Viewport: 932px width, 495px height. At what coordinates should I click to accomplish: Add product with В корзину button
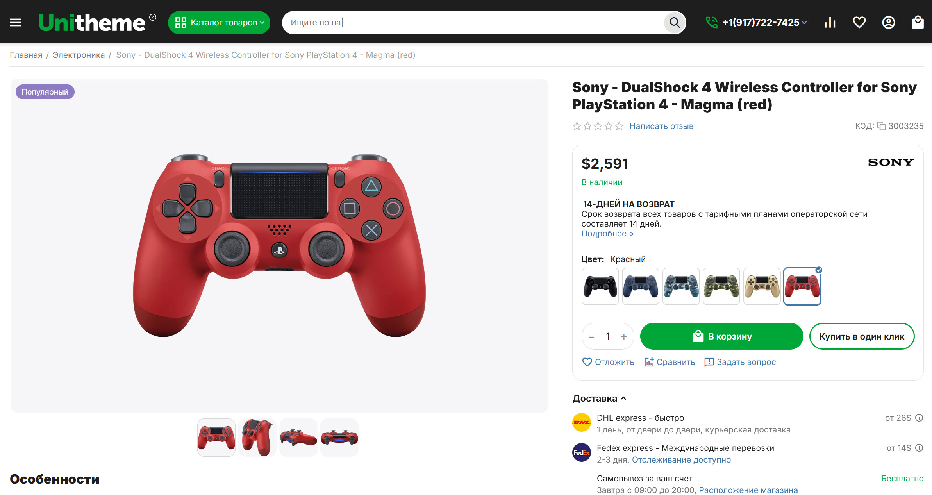click(x=721, y=336)
